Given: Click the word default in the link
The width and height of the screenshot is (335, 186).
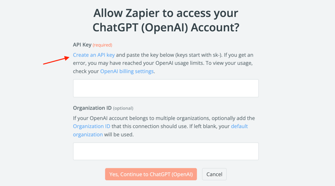Looking at the screenshot, I should [239, 126].
